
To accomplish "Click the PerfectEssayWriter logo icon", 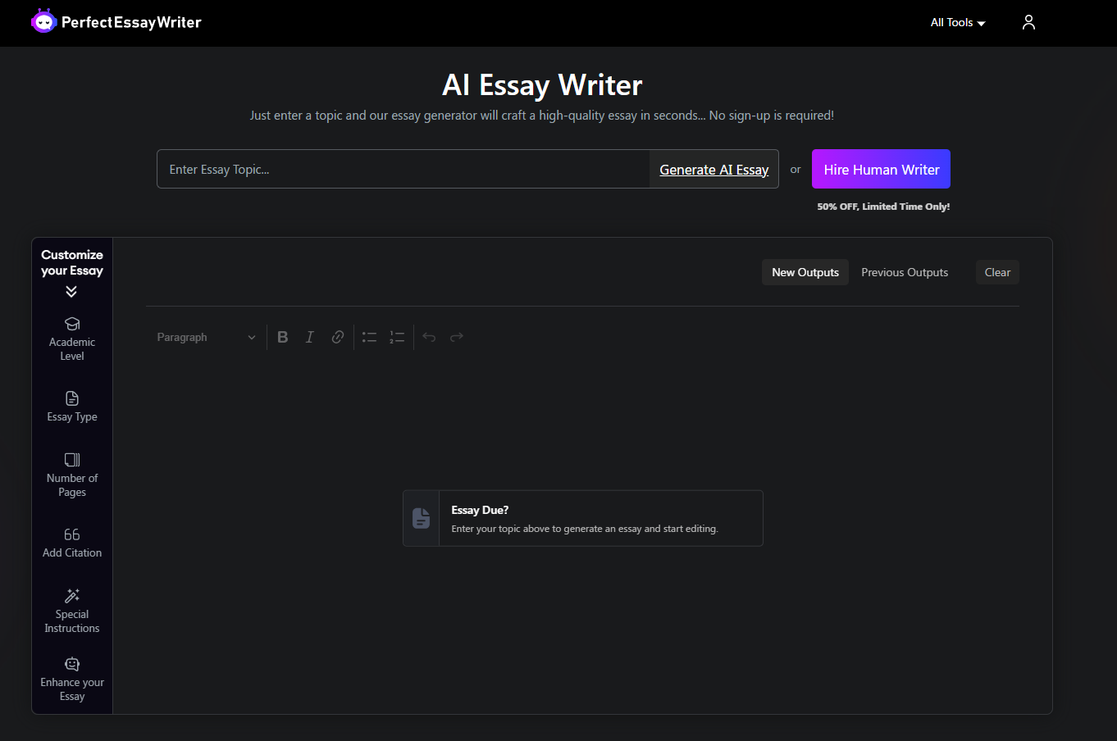I will 43,20.
